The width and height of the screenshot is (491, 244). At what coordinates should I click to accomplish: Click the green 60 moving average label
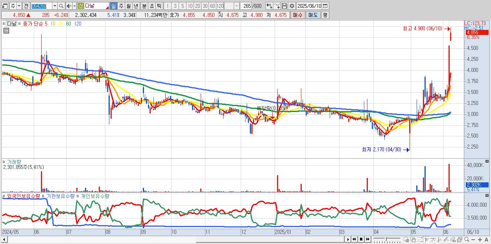68,24
